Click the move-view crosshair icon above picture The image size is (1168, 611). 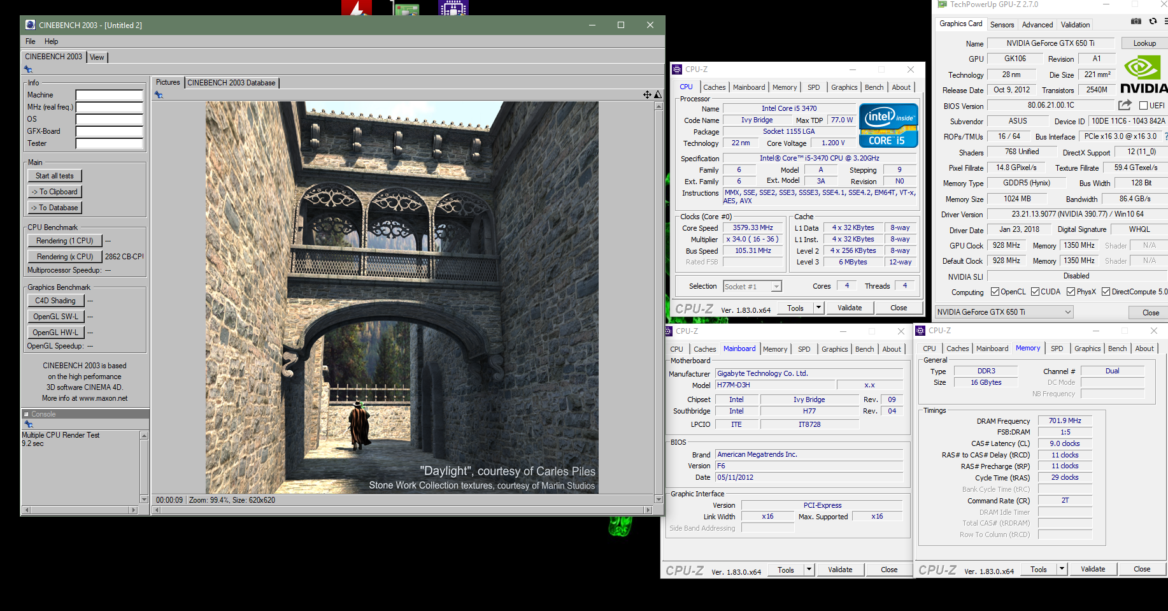[647, 94]
